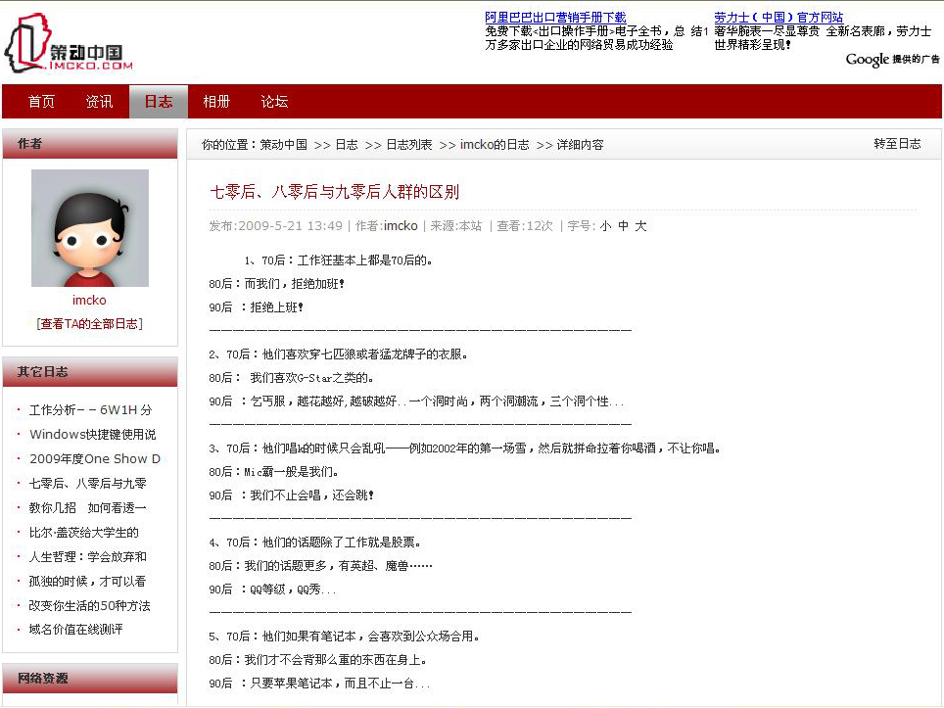Click the 策动中国 IMCKO.COM logo
Viewport: 944px width, 708px height.
tap(68, 43)
